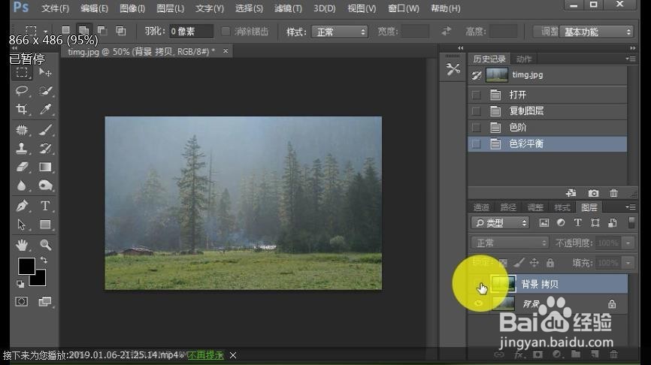Set history brush source at 色阶 state
The height and width of the screenshot is (365, 651).
(476, 128)
